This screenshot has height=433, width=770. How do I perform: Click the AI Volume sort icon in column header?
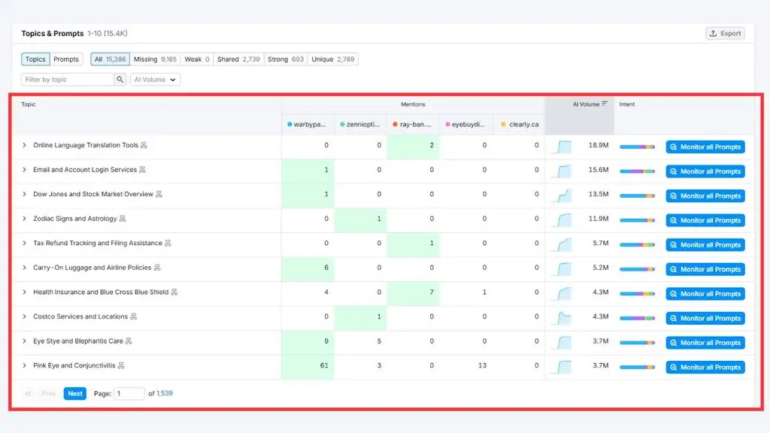(x=605, y=104)
